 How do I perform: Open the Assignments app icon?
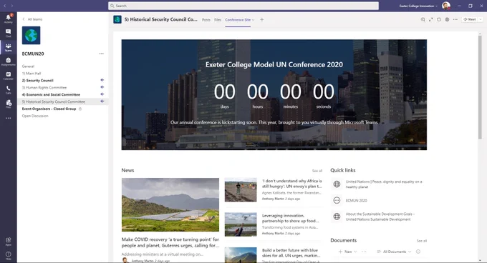point(9,61)
